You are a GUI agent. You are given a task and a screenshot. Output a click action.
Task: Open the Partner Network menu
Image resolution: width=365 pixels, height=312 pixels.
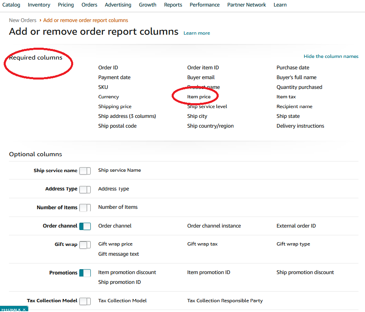coord(246,5)
